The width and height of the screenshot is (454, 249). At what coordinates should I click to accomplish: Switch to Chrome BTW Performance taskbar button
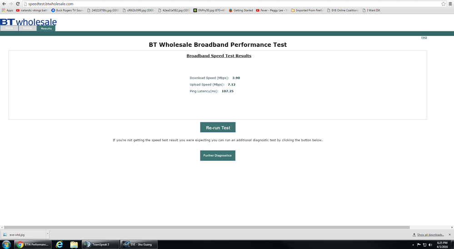(x=33, y=244)
